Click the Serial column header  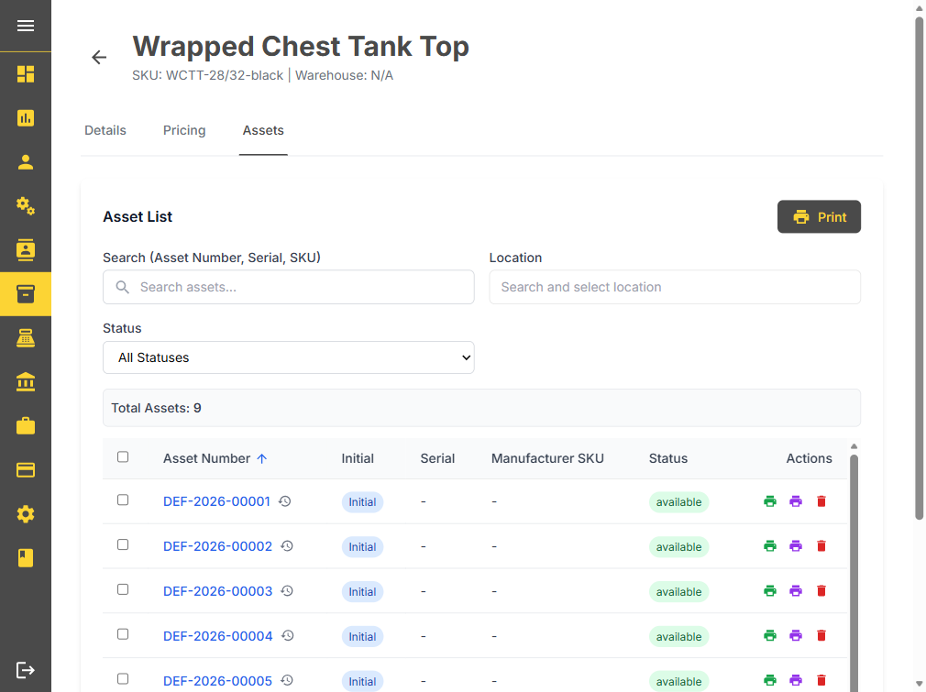coord(437,459)
